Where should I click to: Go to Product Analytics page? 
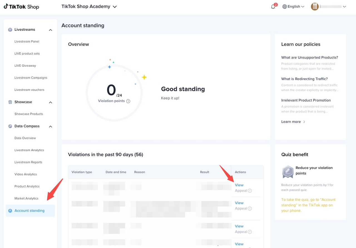click(x=27, y=186)
